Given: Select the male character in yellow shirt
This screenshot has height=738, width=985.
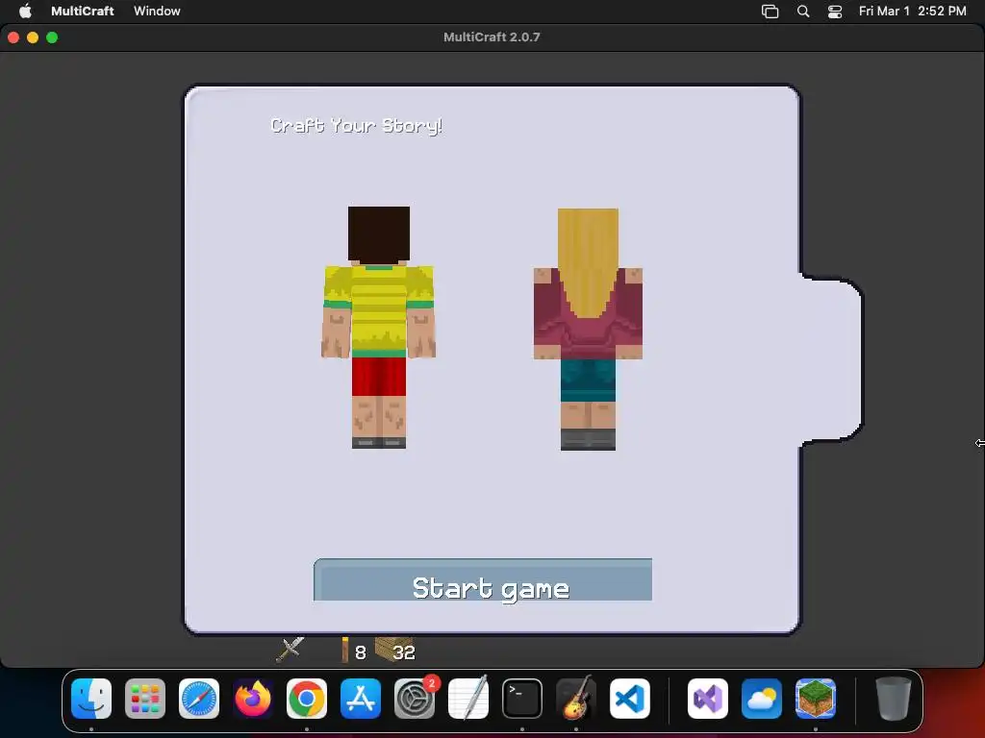Looking at the screenshot, I should coord(379,327).
